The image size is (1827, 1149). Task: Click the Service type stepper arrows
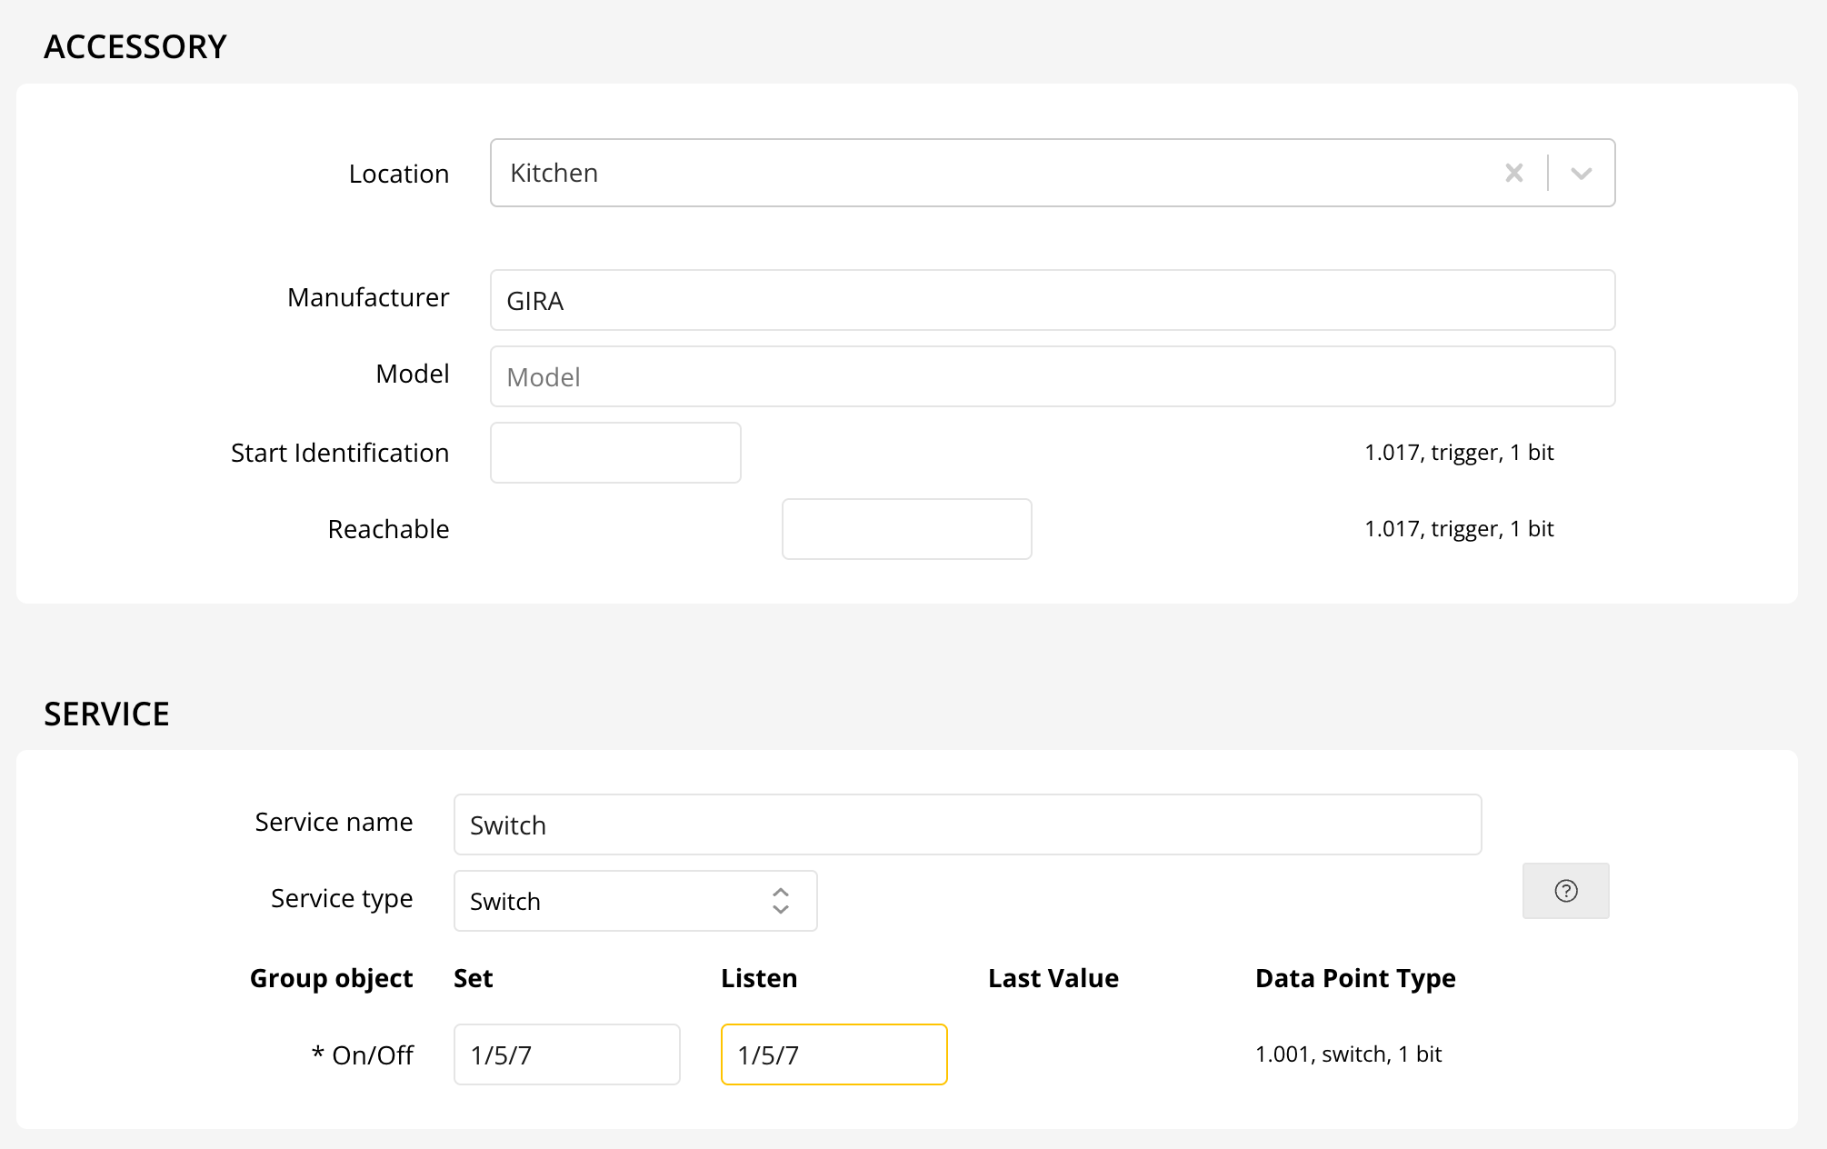click(781, 901)
